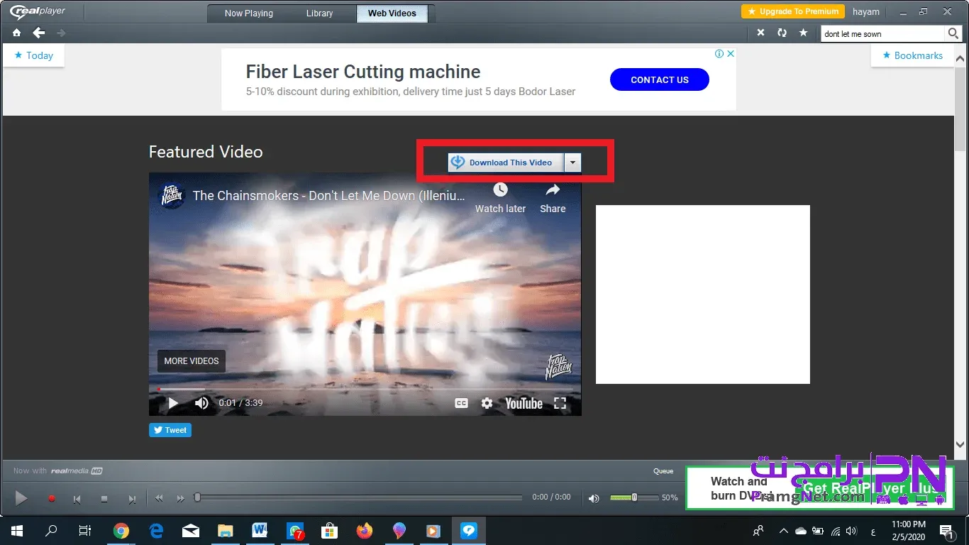Focus the search field with 'dont let me sown'
This screenshot has width=969, height=545.
[883, 33]
